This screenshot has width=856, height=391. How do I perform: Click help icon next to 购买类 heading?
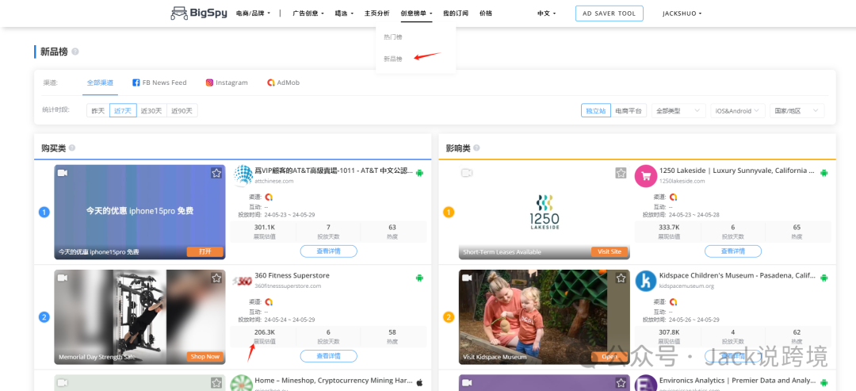click(72, 148)
